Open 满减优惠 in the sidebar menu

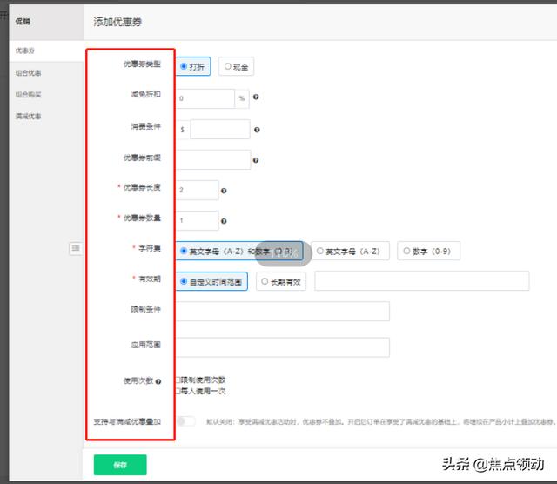coord(29,116)
